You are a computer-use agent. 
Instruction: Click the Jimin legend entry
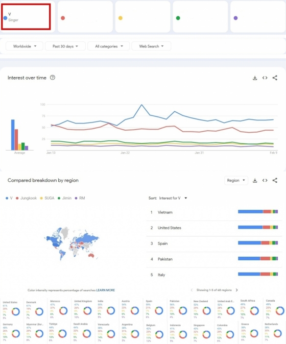pyautogui.click(x=64, y=198)
